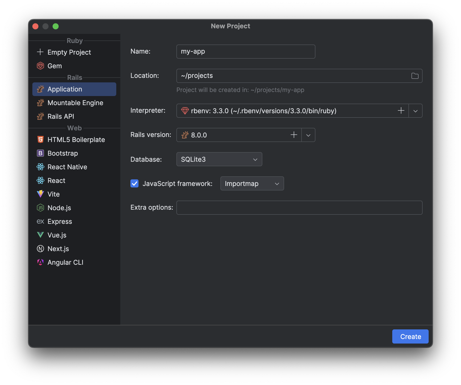Select Next.js from the Web list
This screenshot has height=385, width=461.
point(58,249)
